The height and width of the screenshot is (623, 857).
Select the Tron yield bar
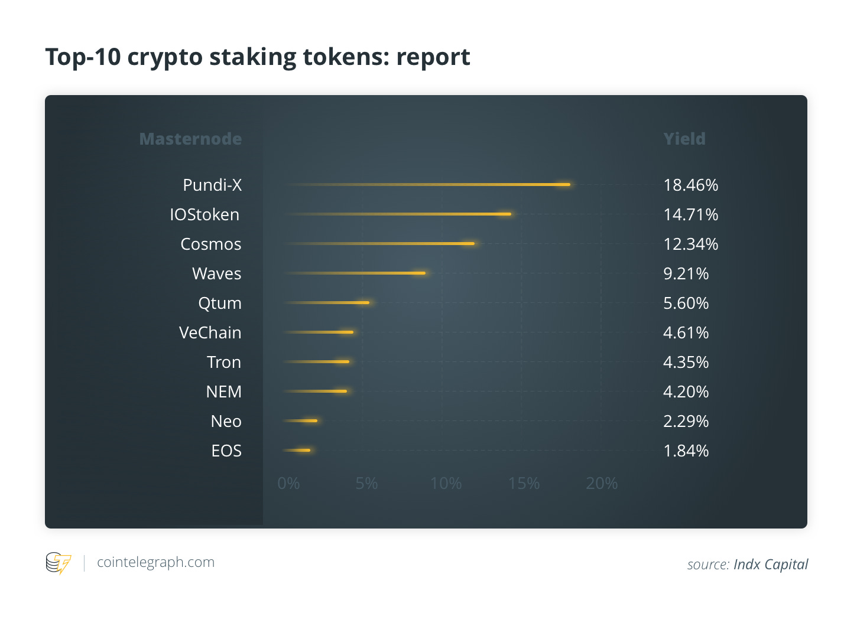tap(317, 361)
